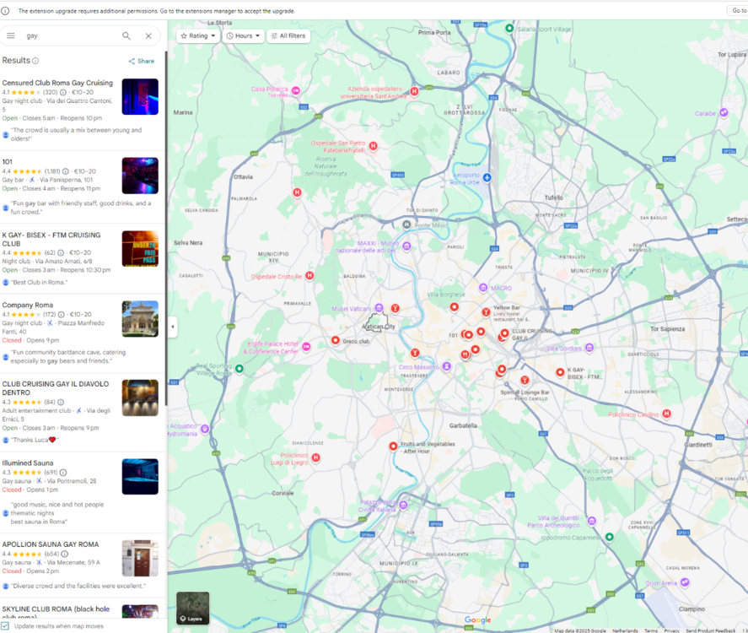Click the Villa Gordiani marker
Image resolution: width=748 pixels, height=633 pixels.
click(589, 348)
